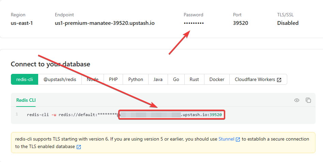
Task: Select the redis-cli tab
Action: point(25,79)
